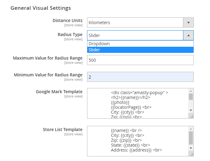Click Google Mark Template scrollbar thumb
The width and height of the screenshot is (210, 161).
[x=191, y=97]
